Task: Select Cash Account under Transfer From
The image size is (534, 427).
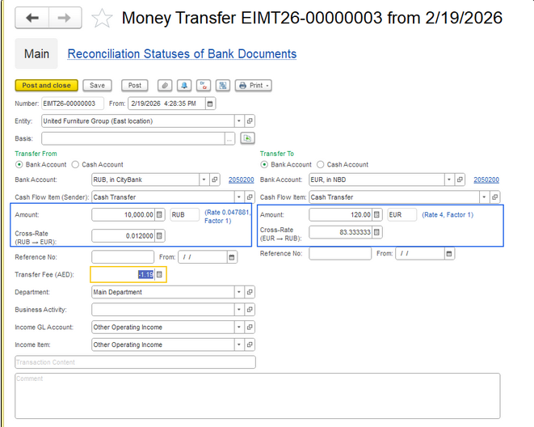Action: [x=76, y=164]
